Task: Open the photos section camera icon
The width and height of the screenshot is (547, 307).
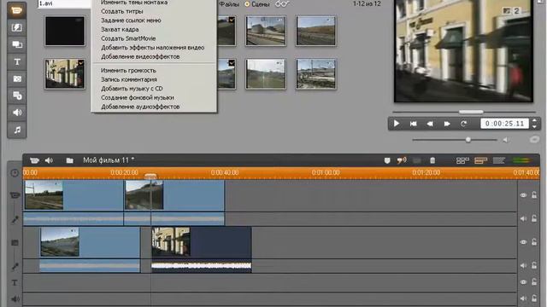Action: [x=17, y=78]
